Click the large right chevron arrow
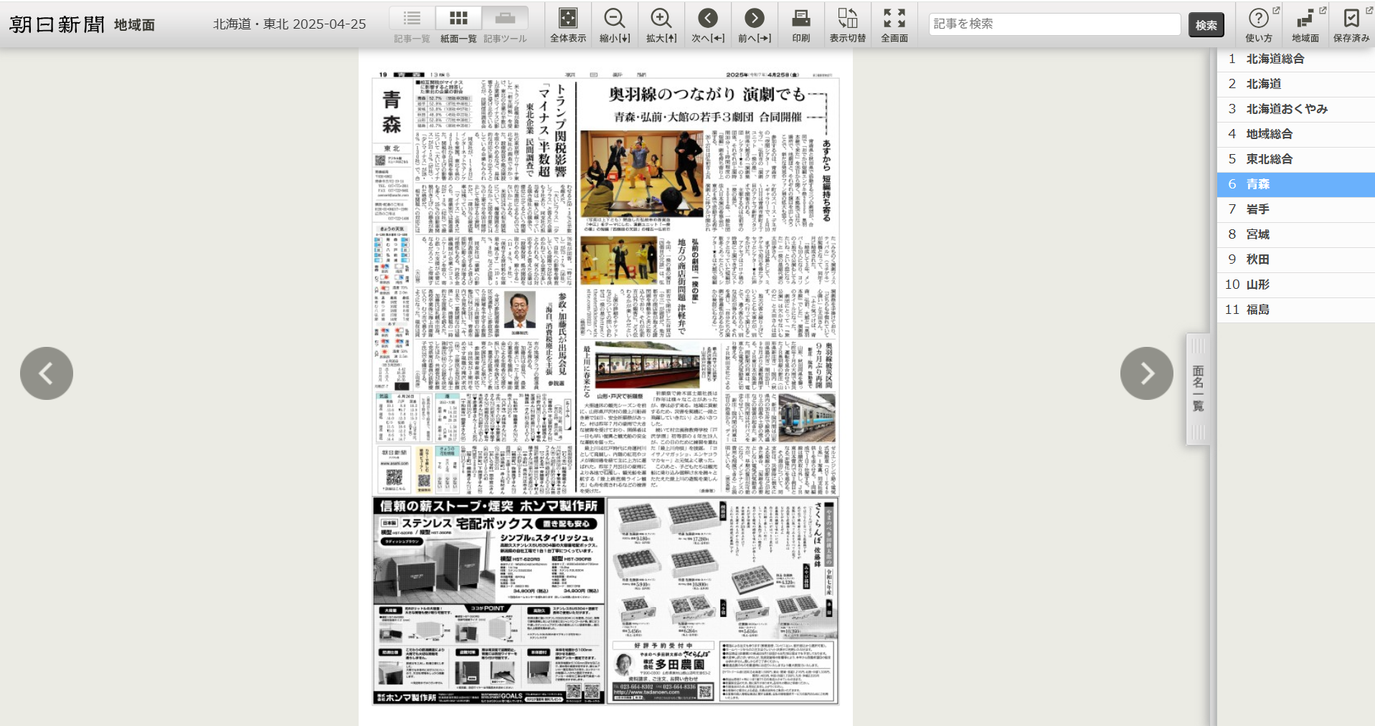 [1146, 373]
